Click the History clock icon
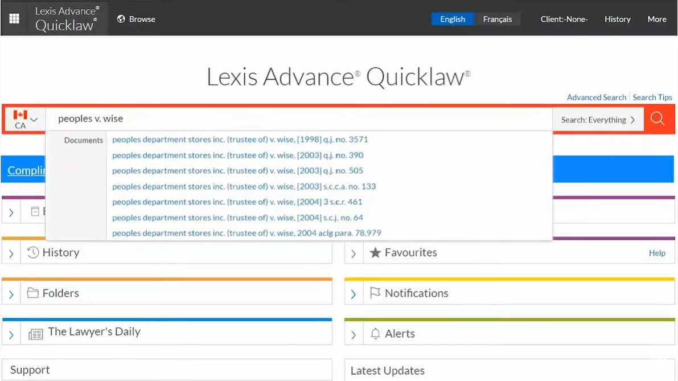 [x=33, y=252]
